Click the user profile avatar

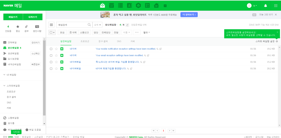(x=249, y=5)
